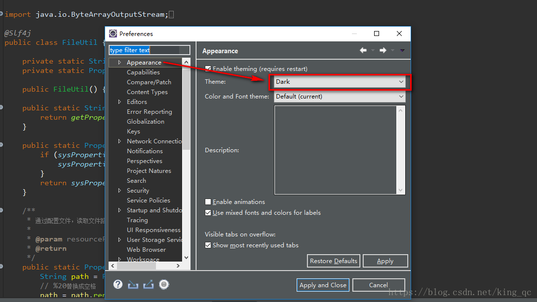Expand the Network Connections tree node
The height and width of the screenshot is (302, 537).
tap(119, 141)
